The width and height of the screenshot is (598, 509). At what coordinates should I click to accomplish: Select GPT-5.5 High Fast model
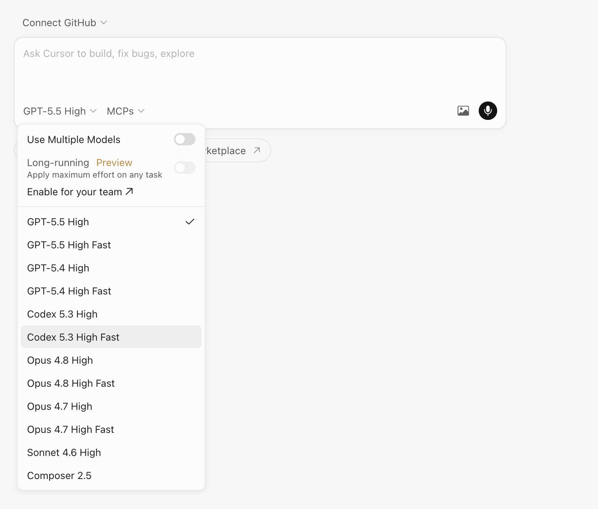tap(111, 245)
